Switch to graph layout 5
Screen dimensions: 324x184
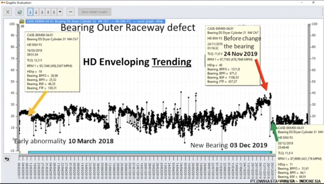54,12
